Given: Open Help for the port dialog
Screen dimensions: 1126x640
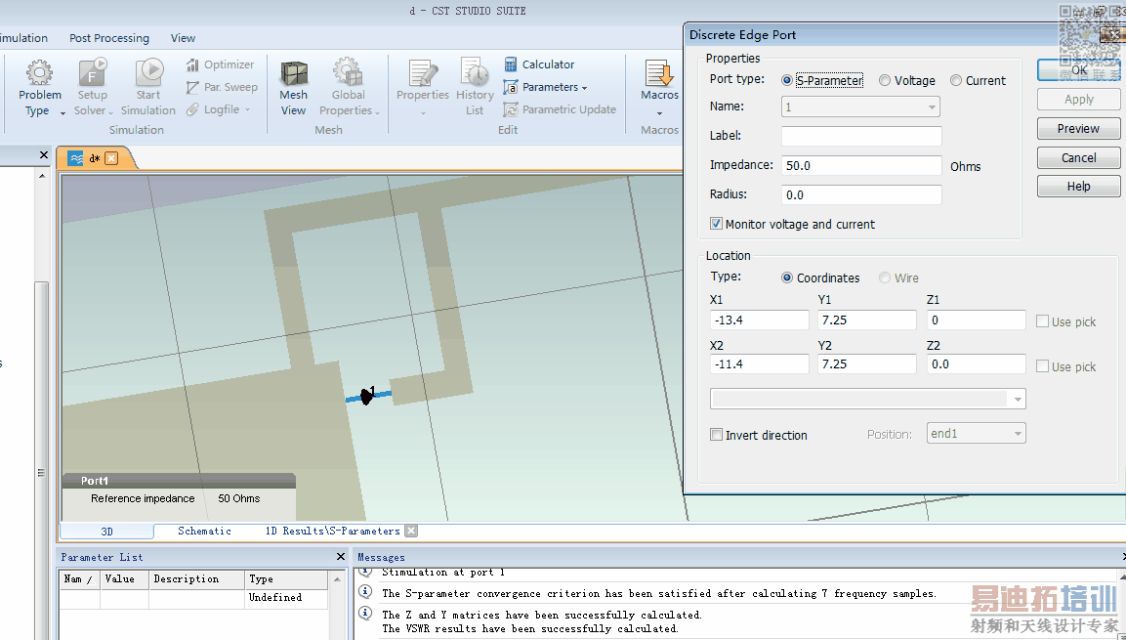Looking at the screenshot, I should click(1078, 186).
